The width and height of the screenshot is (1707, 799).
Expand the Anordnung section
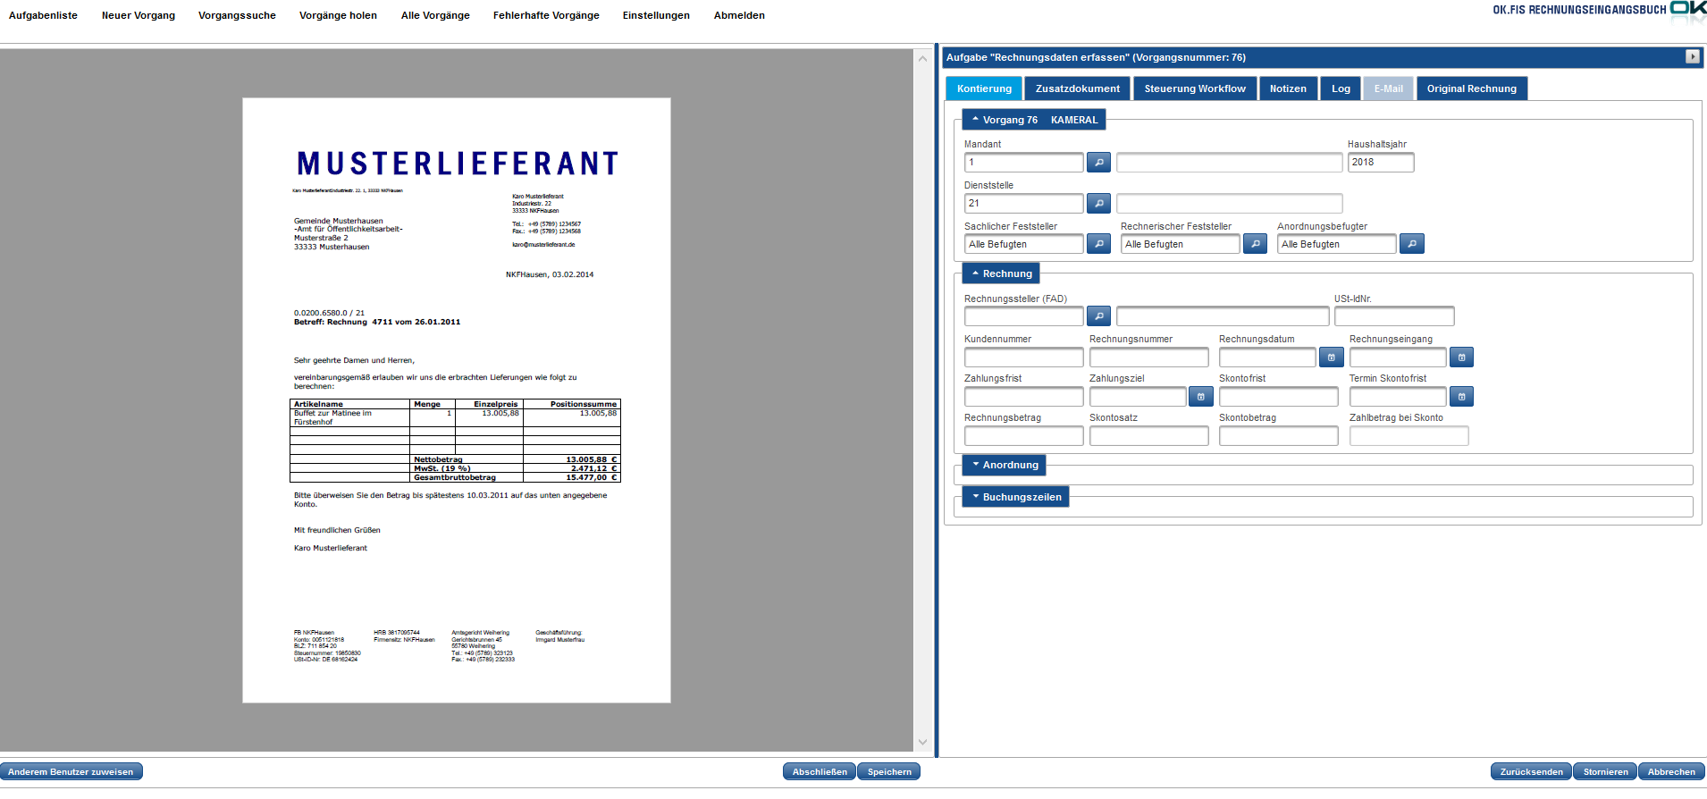(x=1004, y=466)
